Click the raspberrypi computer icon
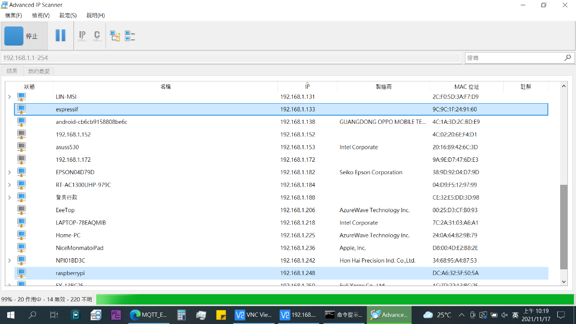Screen dimensions: 576x324 coord(22,273)
